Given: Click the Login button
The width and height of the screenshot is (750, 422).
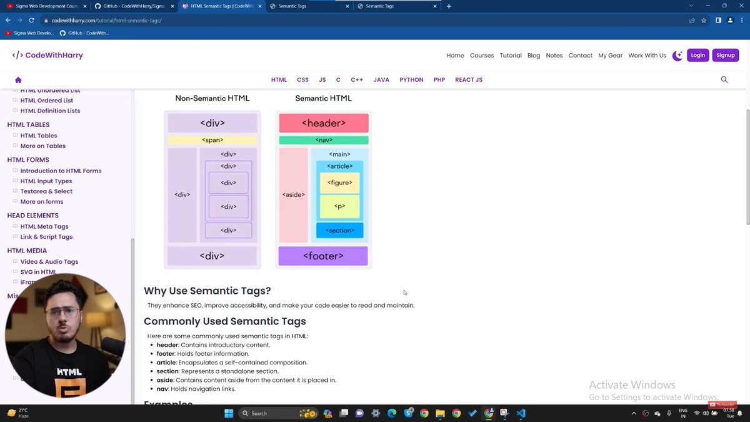Looking at the screenshot, I should [698, 55].
